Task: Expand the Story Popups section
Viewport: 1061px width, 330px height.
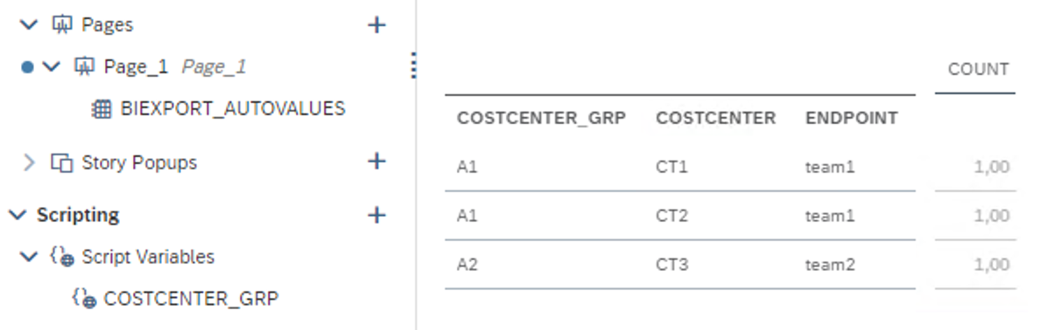Action: tap(29, 162)
